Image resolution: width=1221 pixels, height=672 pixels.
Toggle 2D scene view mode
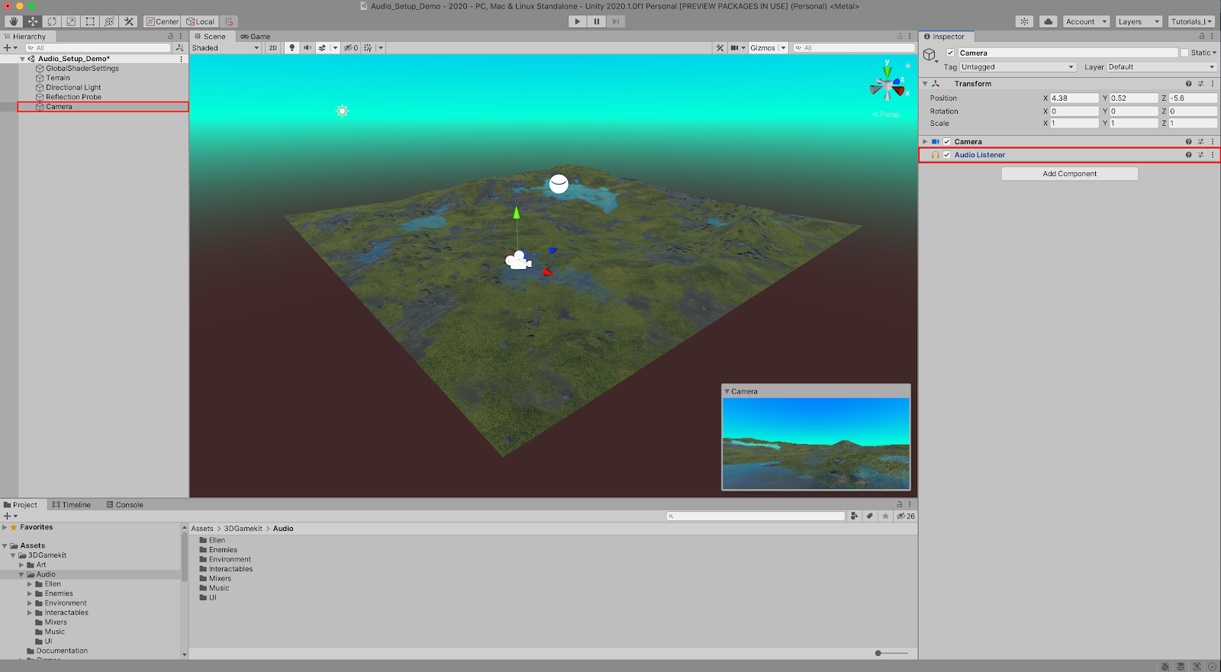[x=272, y=48]
